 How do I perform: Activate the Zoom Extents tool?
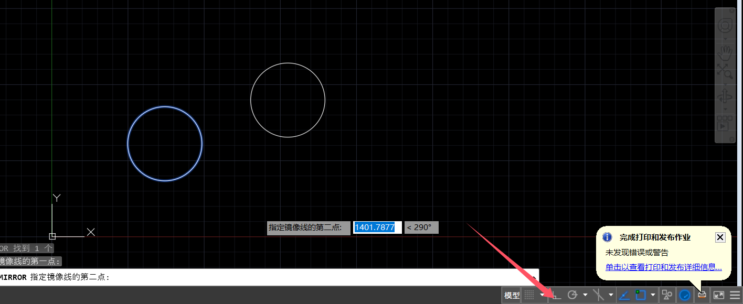(725, 71)
